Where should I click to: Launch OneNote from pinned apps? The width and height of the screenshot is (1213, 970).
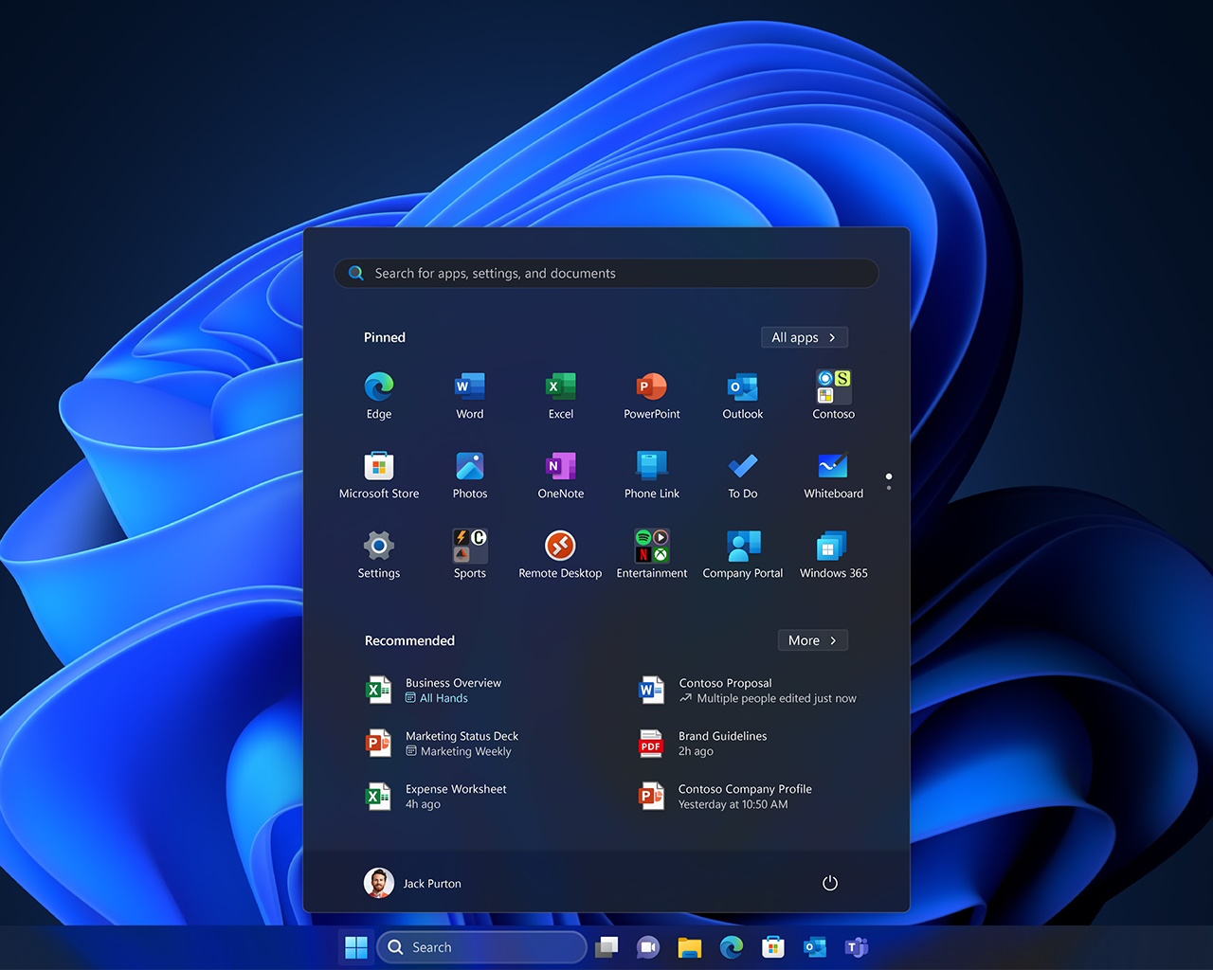coord(561,475)
